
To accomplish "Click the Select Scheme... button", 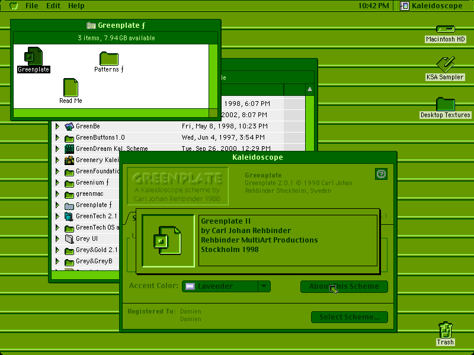I will tap(350, 317).
